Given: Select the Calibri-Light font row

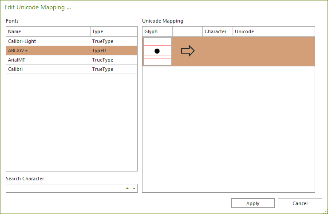Looking at the screenshot, I should pyautogui.click(x=72, y=41).
